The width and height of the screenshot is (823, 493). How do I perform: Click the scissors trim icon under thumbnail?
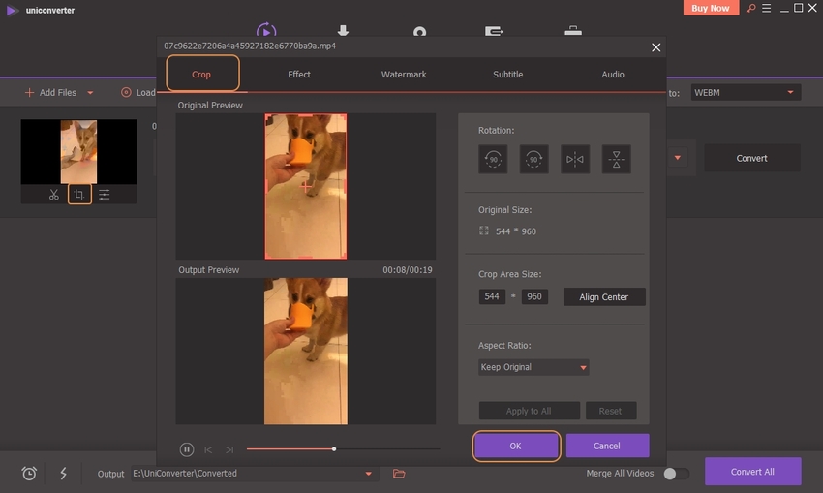53,195
